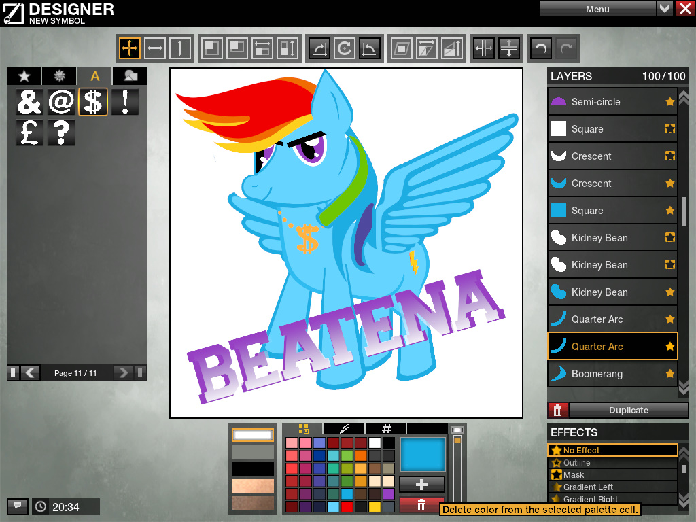Open the Menu button
This screenshot has height=522, width=696.
pos(597,8)
